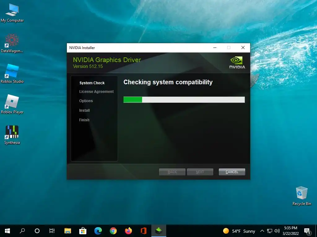The height and width of the screenshot is (237, 317).
Task: Launch Google Chrome from taskbar
Action: point(113,231)
